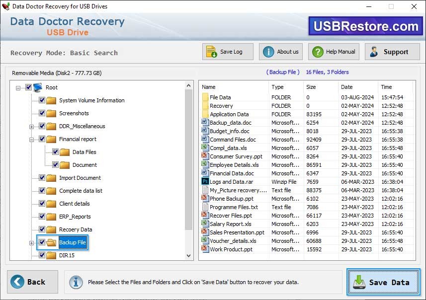Select the Winzip icon of Logs and Data.rar
Viewport: 426px width, 300px height.
(204, 182)
